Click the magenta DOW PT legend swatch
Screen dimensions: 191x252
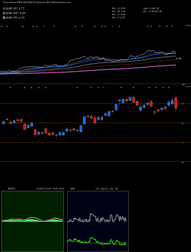coord(4,18)
